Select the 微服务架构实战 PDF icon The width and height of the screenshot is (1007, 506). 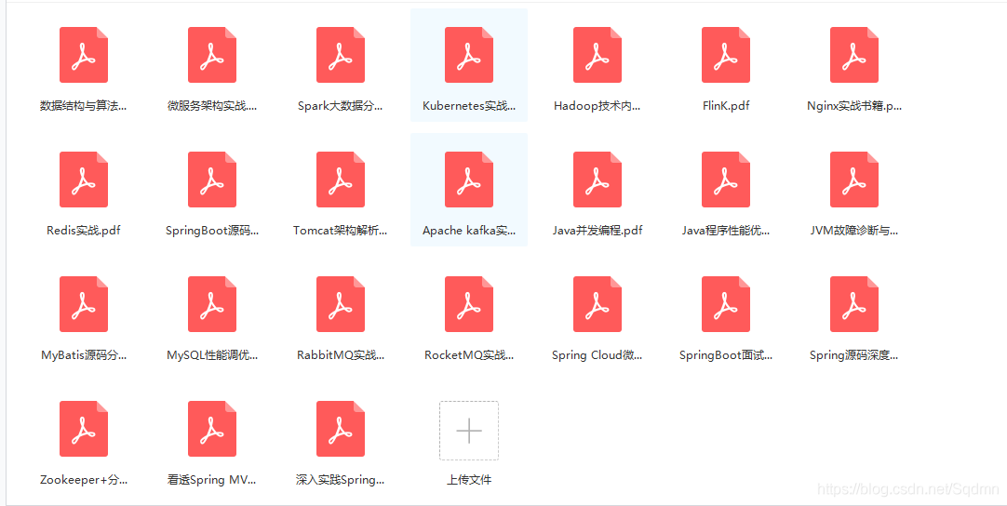pyautogui.click(x=212, y=55)
